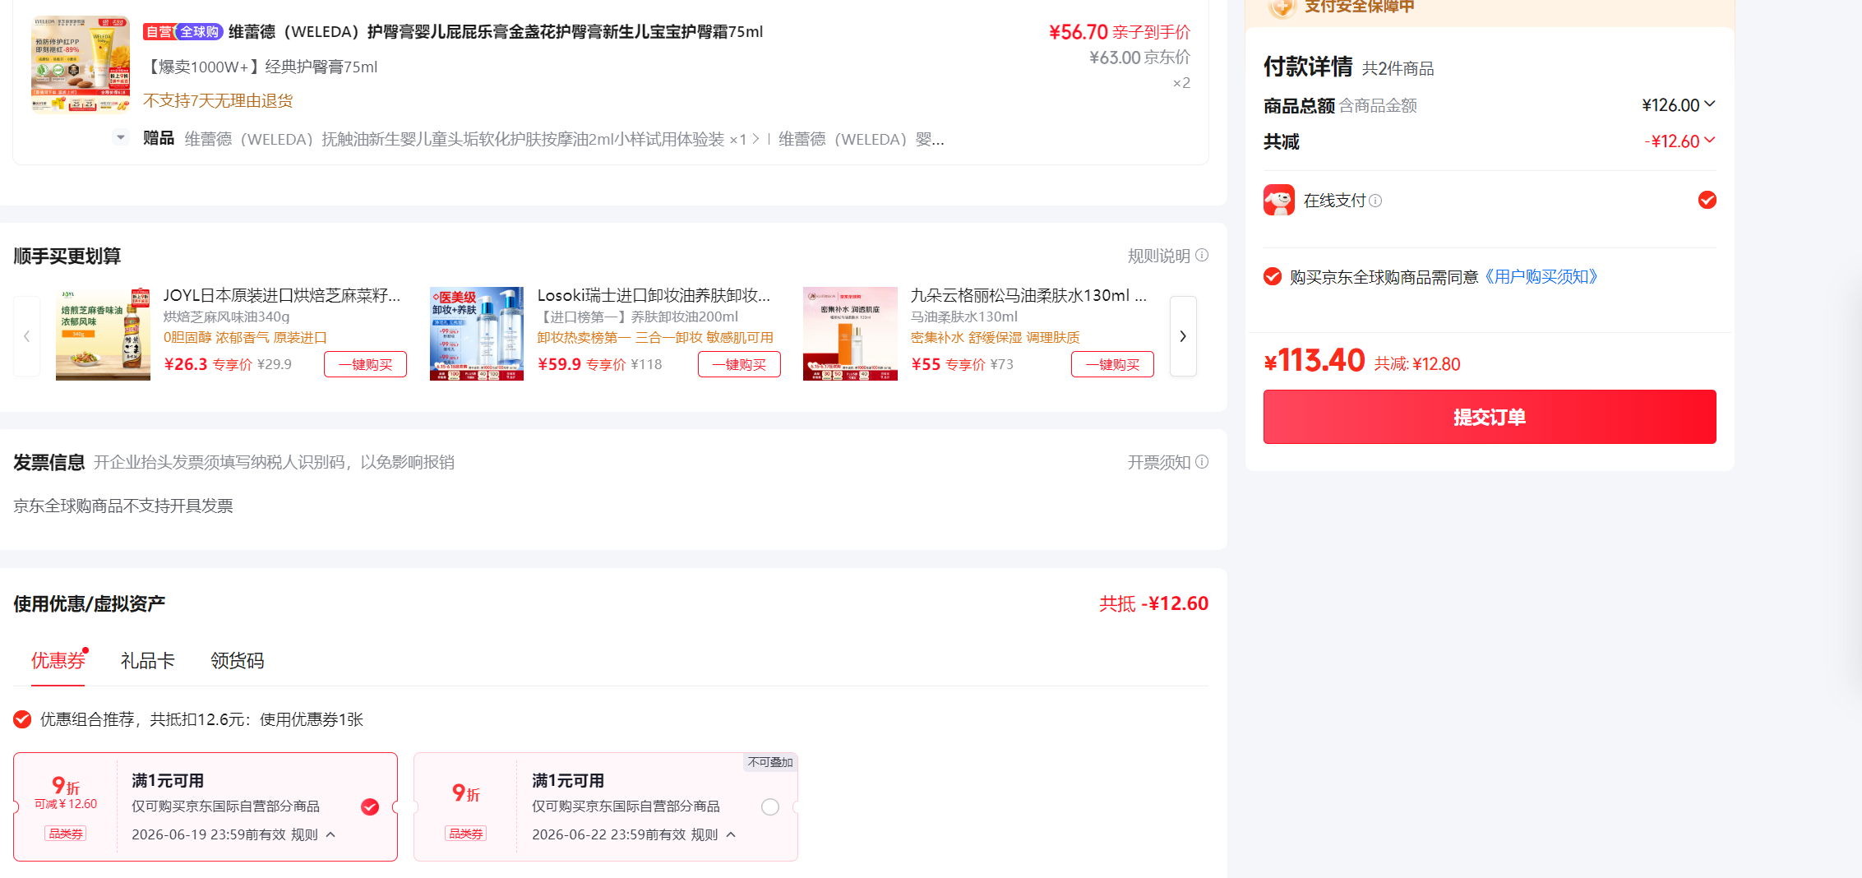
Task: Click info icon beside 规则说明
Action: click(1202, 256)
